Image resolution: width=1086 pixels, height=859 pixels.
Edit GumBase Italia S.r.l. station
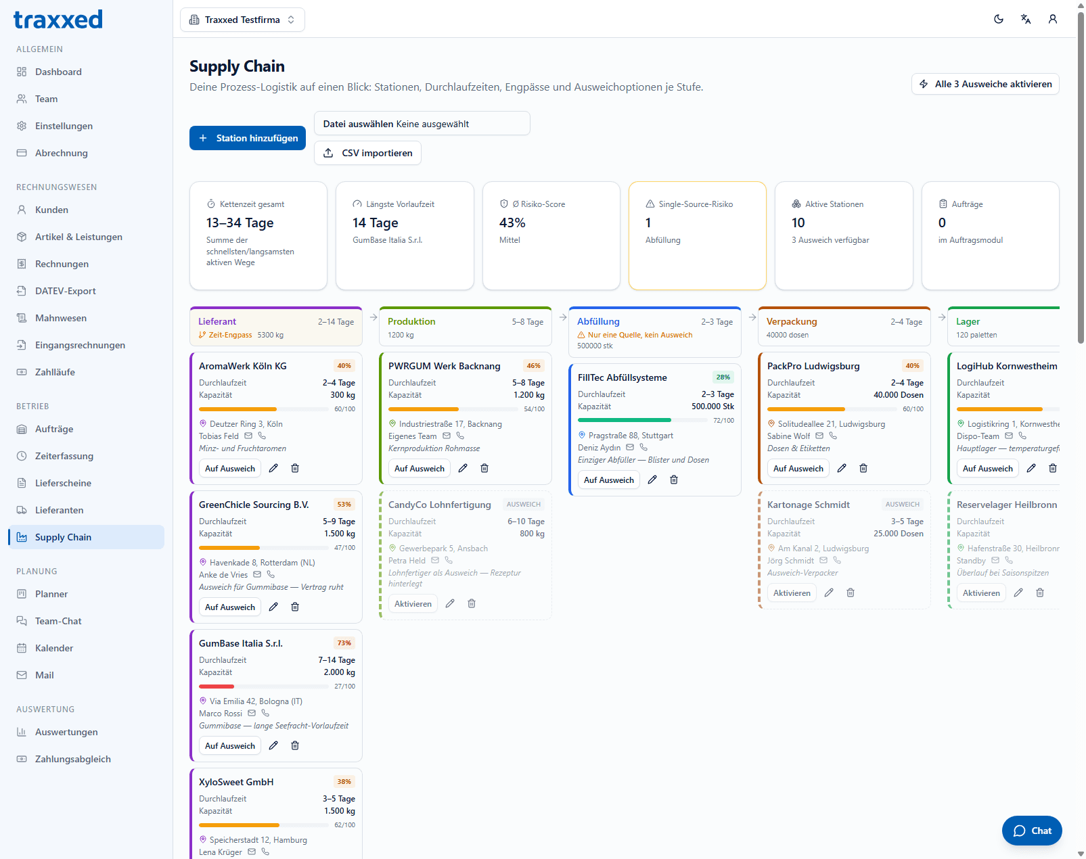273,745
